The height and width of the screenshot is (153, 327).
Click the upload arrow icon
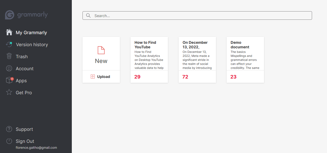pyautogui.click(x=93, y=77)
